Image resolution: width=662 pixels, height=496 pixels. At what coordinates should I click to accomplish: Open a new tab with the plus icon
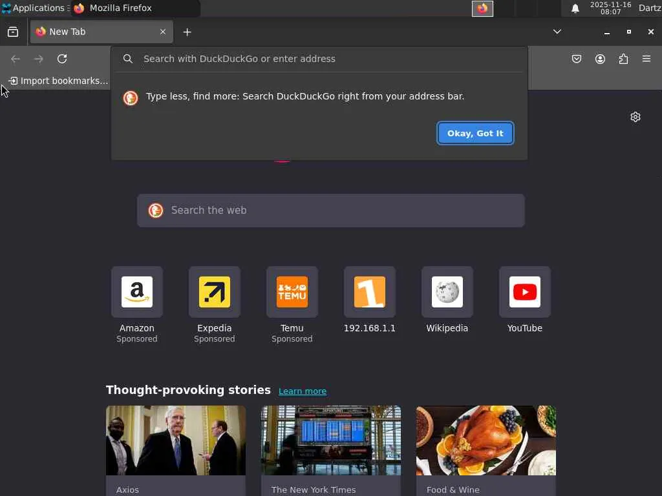point(187,32)
